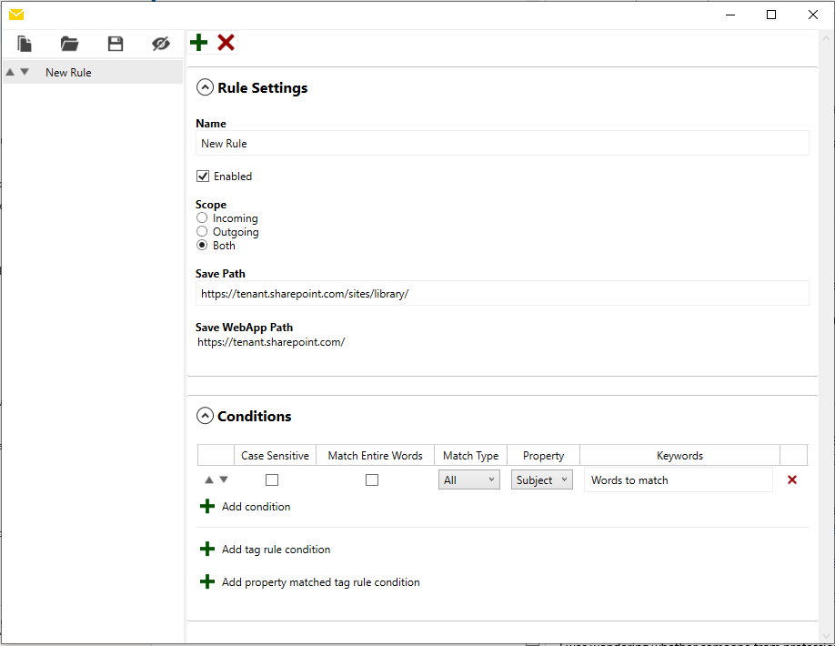835x646 pixels.
Task: Click the duplicate rule icon
Action: point(24,43)
